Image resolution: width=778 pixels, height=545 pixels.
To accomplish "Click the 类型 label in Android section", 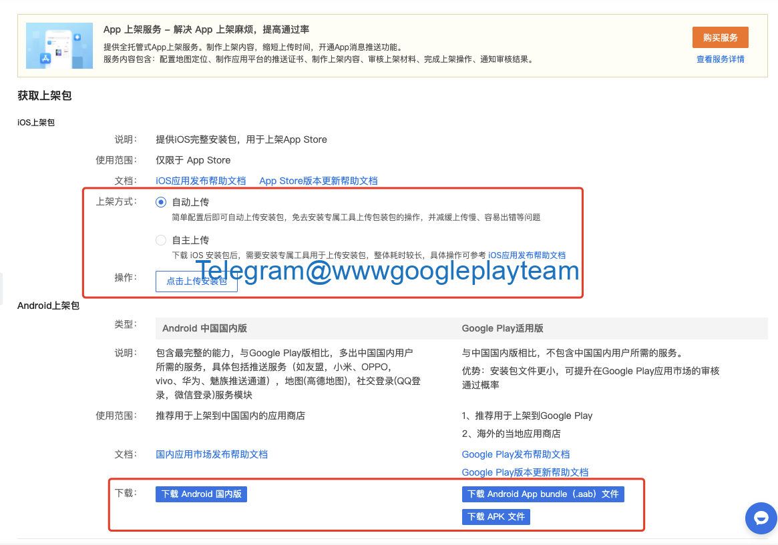I will (x=126, y=324).
